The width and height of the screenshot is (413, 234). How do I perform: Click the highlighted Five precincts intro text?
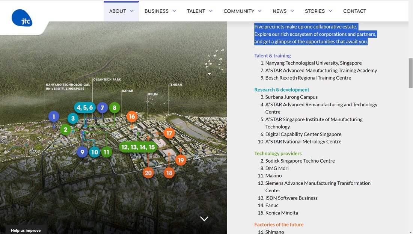click(315, 34)
